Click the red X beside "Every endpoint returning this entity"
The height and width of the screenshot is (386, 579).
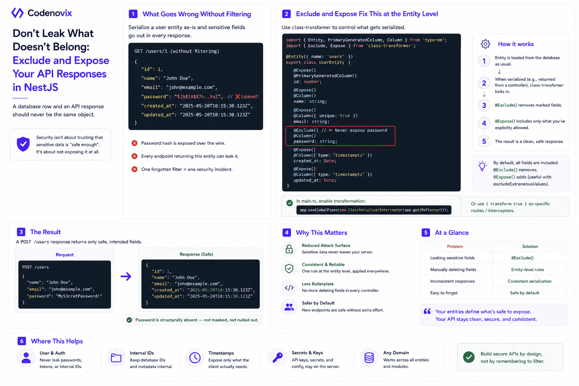(134, 156)
